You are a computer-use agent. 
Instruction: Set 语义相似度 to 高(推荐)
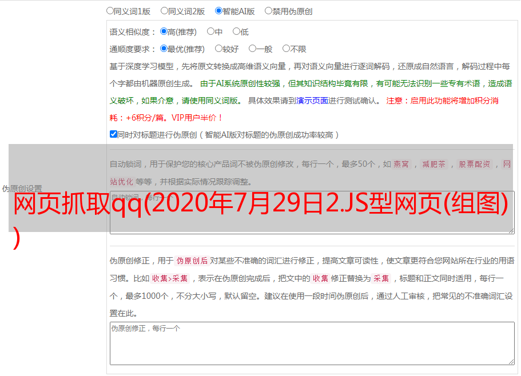pos(164,31)
